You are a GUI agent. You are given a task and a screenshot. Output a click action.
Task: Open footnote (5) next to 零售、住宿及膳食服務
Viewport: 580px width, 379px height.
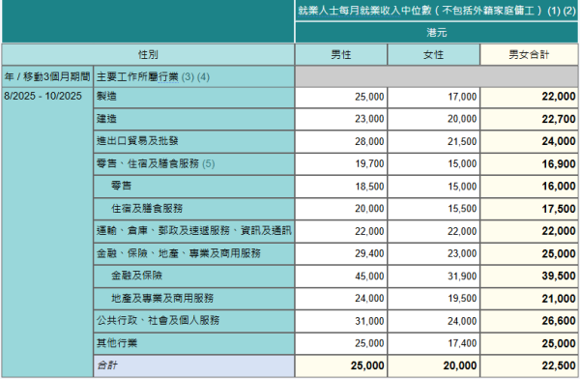[x=208, y=163]
